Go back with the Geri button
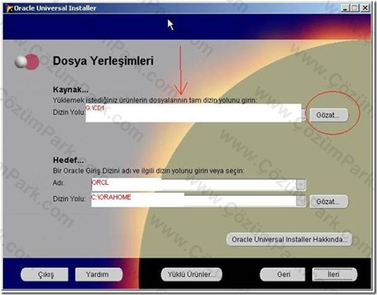 pyautogui.click(x=283, y=274)
